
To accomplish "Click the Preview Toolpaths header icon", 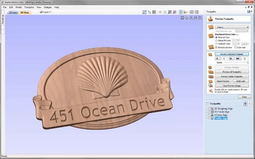I will click(x=210, y=19).
